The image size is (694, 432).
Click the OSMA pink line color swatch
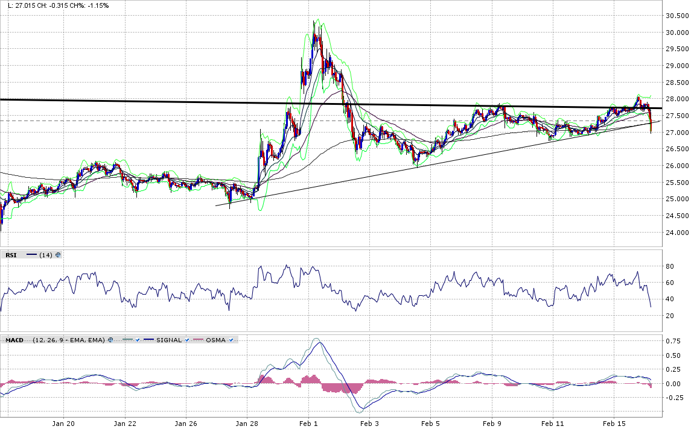tap(197, 340)
